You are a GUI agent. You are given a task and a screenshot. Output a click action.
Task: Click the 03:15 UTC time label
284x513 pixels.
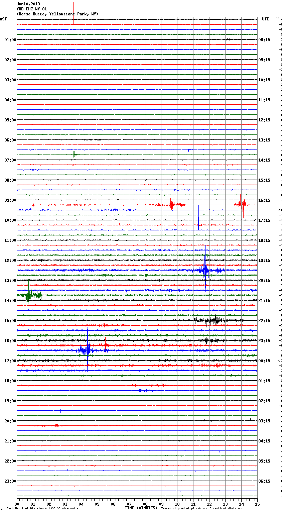tap(264, 421)
